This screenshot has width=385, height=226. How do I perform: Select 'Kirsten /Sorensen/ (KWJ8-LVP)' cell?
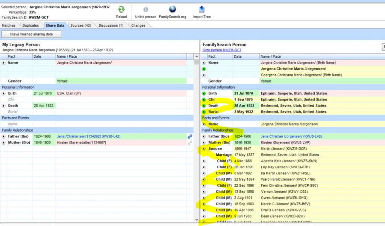pyautogui.click(x=322, y=143)
